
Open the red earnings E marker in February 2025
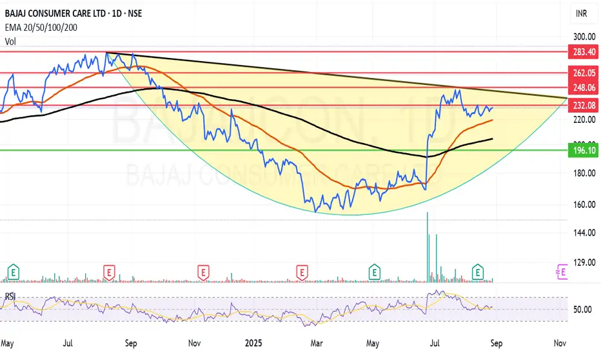[x=302, y=273]
